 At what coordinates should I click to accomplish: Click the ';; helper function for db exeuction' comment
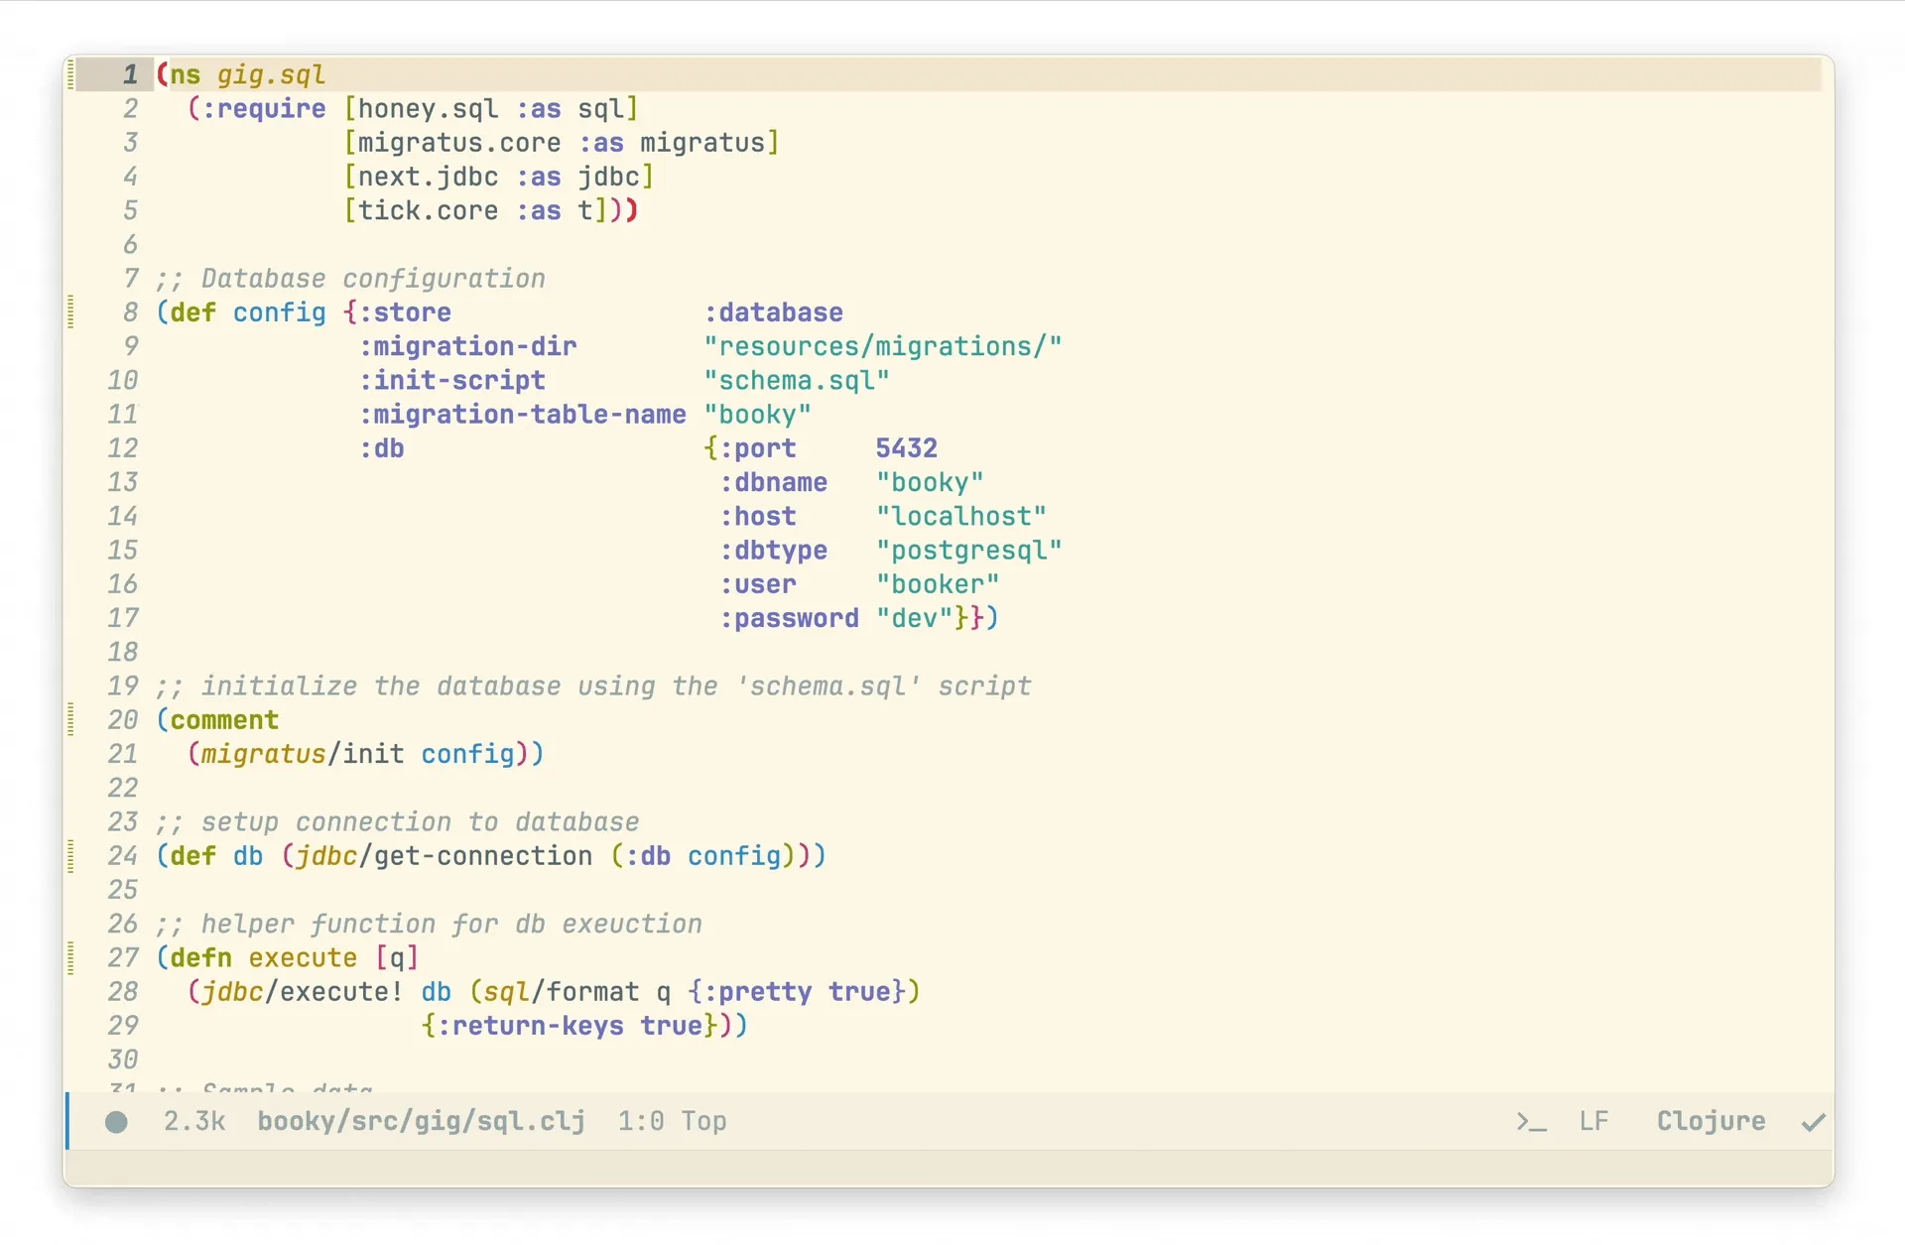[x=429, y=925]
